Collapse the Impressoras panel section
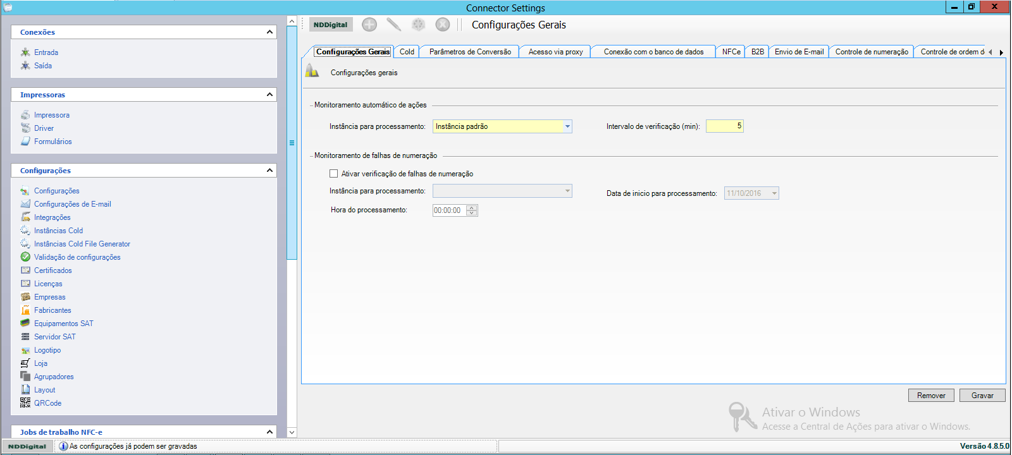 pos(269,95)
